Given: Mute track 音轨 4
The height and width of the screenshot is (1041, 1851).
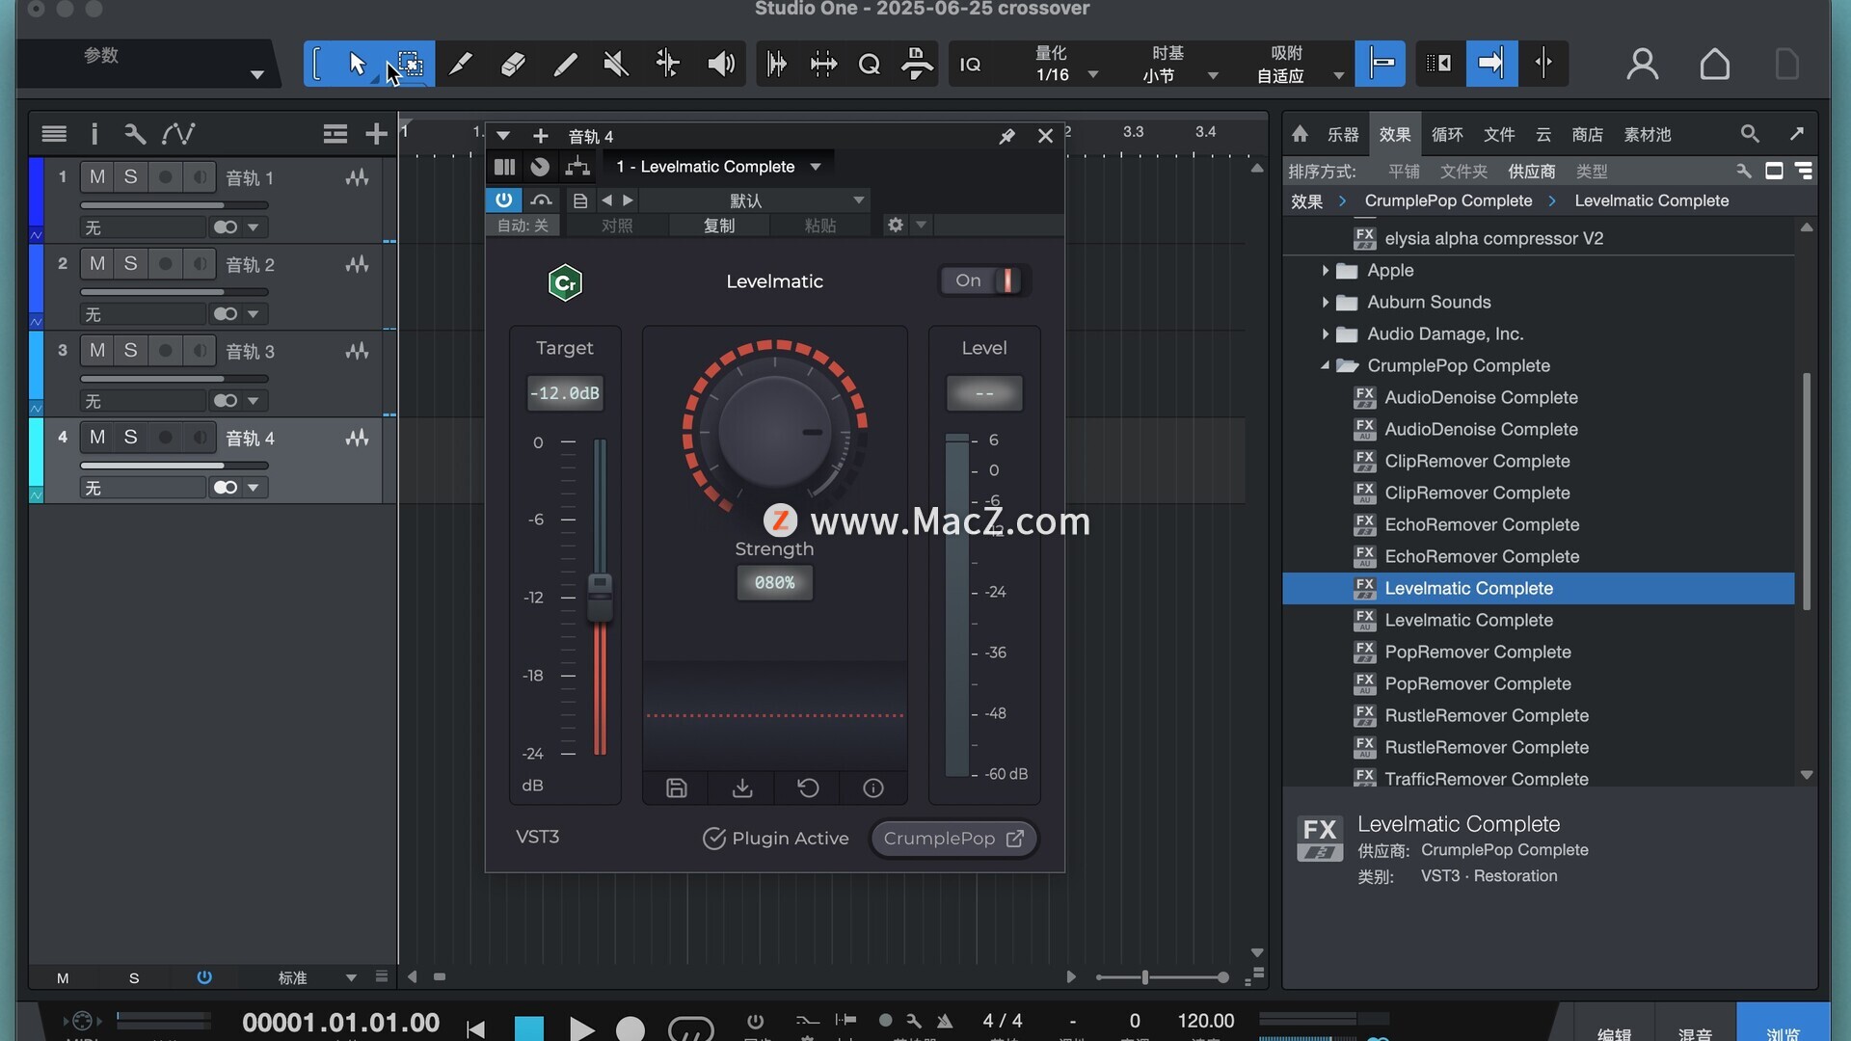Looking at the screenshot, I should 97,437.
